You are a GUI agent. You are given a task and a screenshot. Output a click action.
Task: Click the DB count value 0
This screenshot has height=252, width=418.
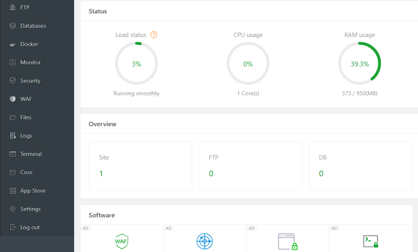(321, 174)
